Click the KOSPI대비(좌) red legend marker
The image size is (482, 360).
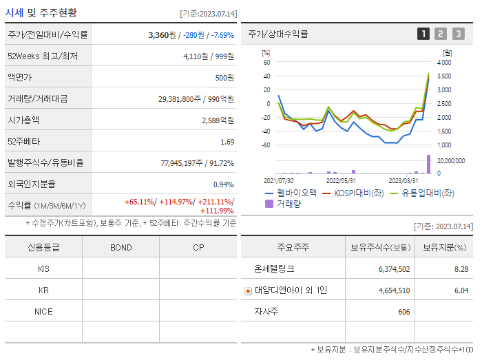click(x=326, y=193)
